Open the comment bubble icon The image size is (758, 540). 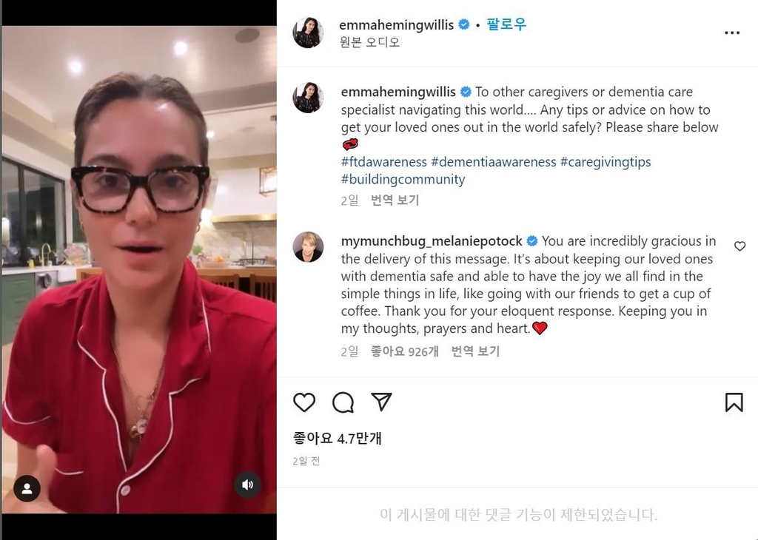pos(343,402)
